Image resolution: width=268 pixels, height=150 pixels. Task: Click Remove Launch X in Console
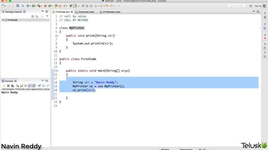[x=8, y=86]
